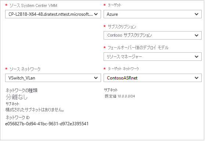Select the 構成されたサブネットはありません。 message

[x=35, y=110]
